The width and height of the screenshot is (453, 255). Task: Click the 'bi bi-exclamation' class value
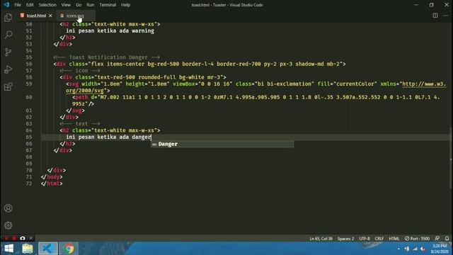284,84
